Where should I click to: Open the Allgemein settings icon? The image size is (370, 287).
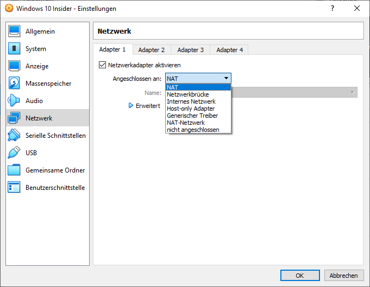click(x=14, y=31)
